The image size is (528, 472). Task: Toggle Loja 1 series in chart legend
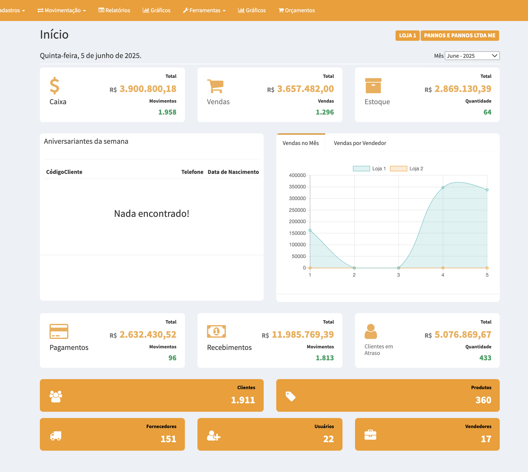369,169
